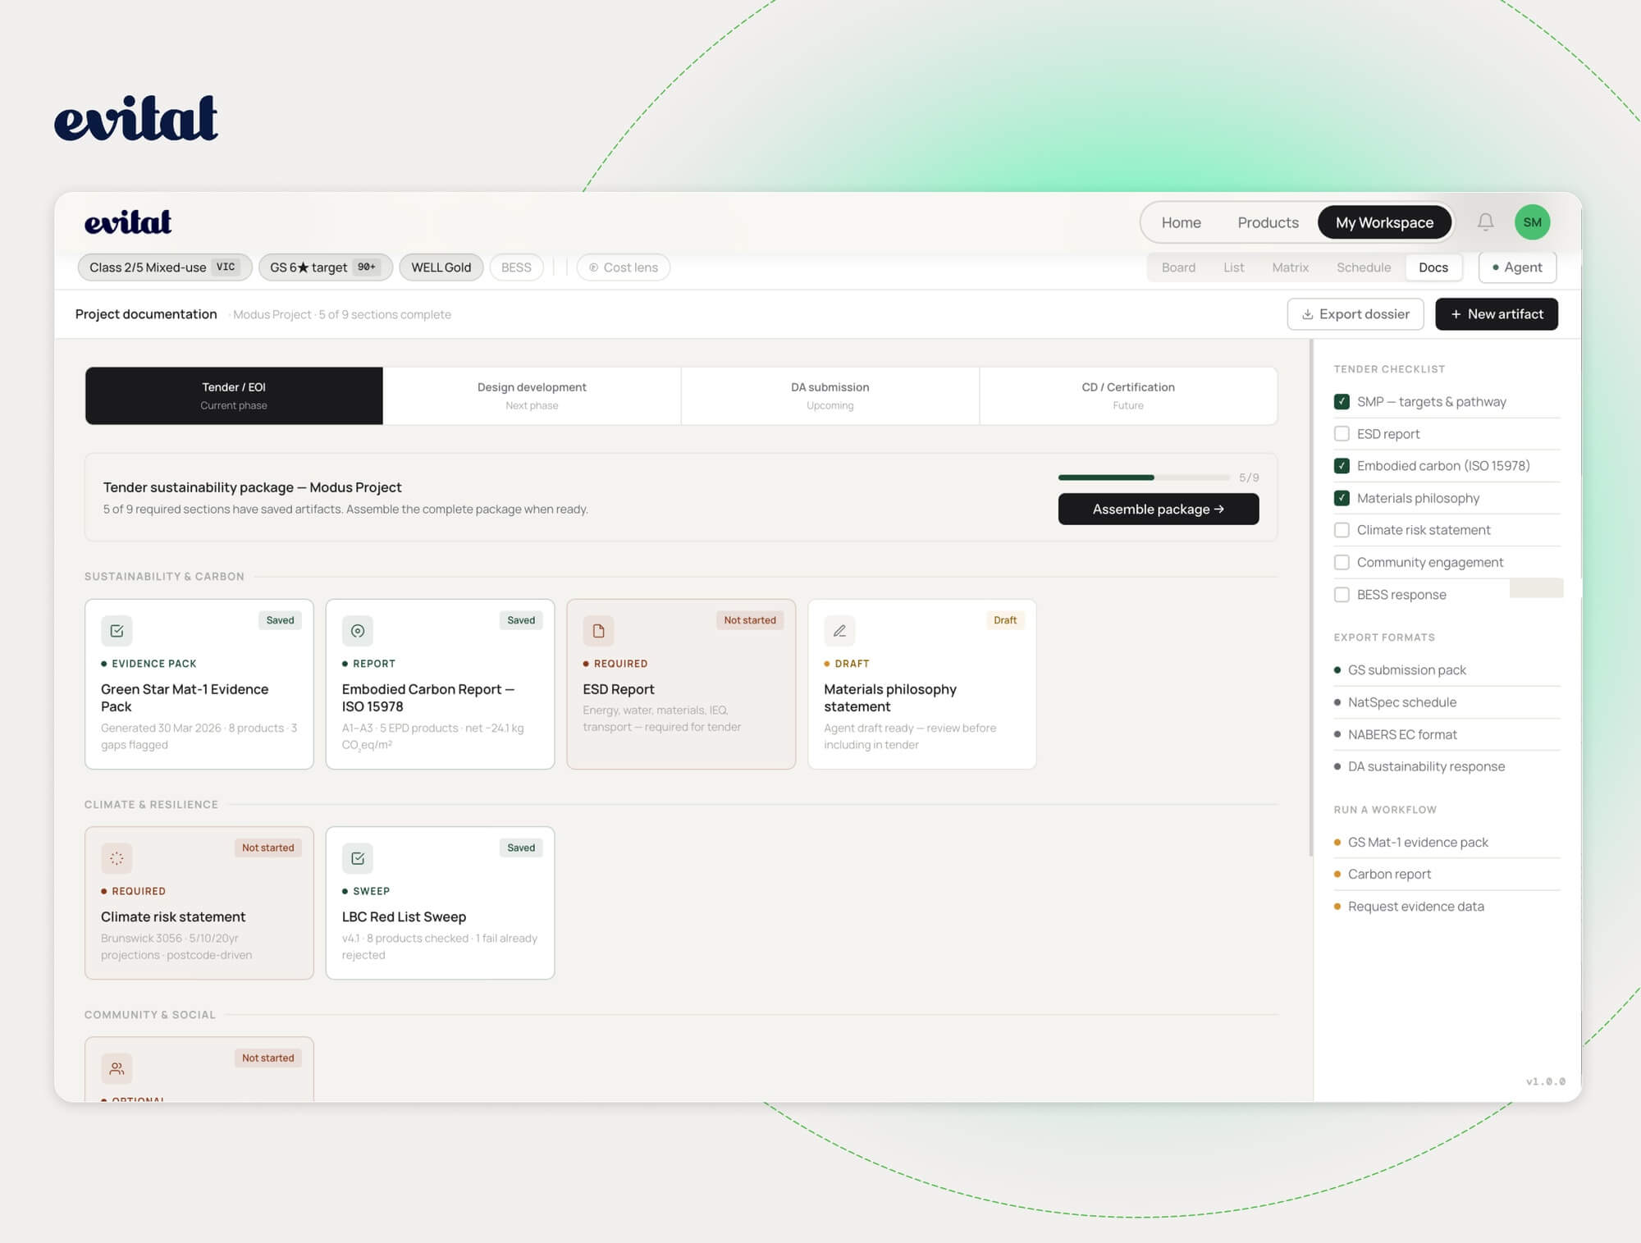This screenshot has height=1243, width=1641.
Task: Select NatSpec schedule export format
Action: click(1447, 702)
